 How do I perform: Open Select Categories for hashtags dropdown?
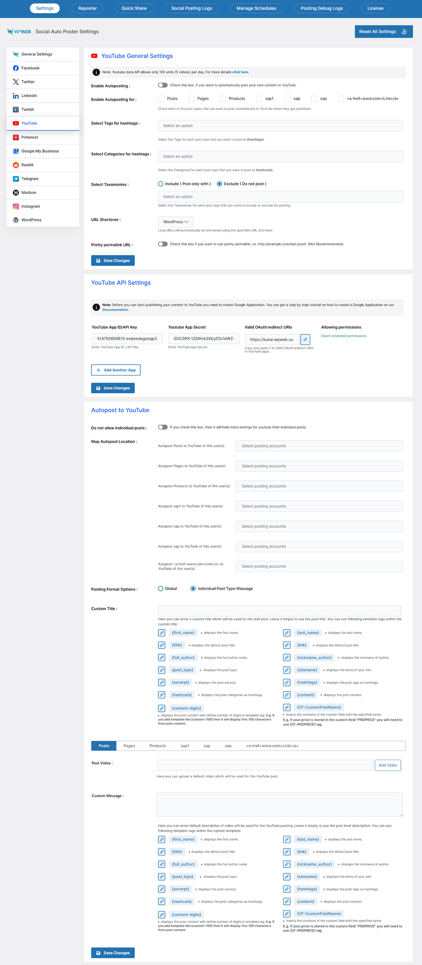[x=280, y=156]
